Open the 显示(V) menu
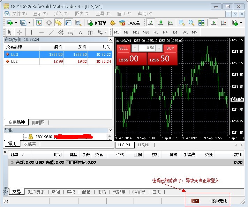248x207 pixels. (x=40, y=14)
